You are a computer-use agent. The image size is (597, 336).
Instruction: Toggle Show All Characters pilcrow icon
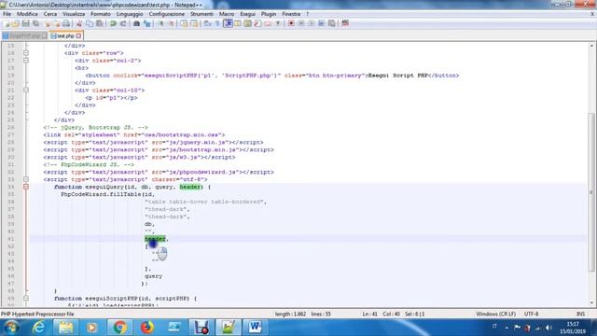217,23
